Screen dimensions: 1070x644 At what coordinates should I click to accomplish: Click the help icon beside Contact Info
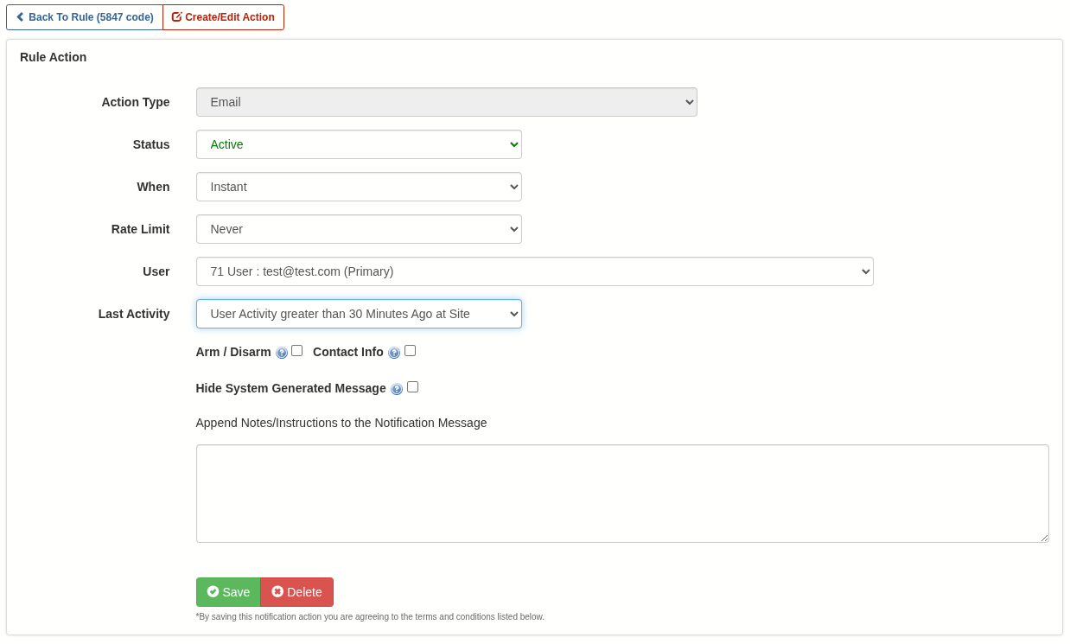coord(394,353)
